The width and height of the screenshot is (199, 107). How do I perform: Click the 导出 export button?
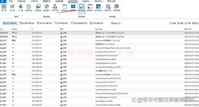196,23
